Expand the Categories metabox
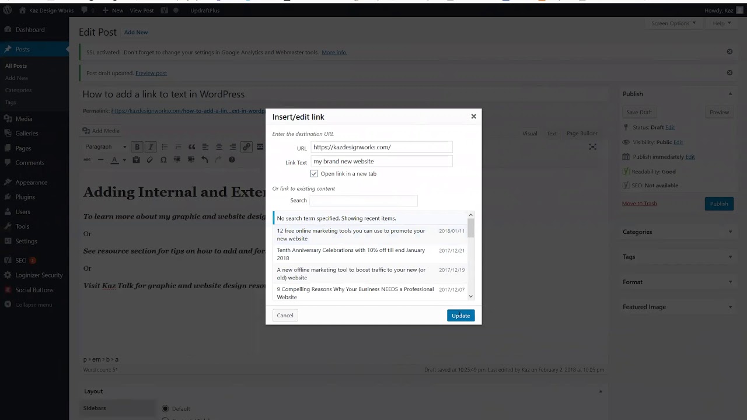 (729, 232)
